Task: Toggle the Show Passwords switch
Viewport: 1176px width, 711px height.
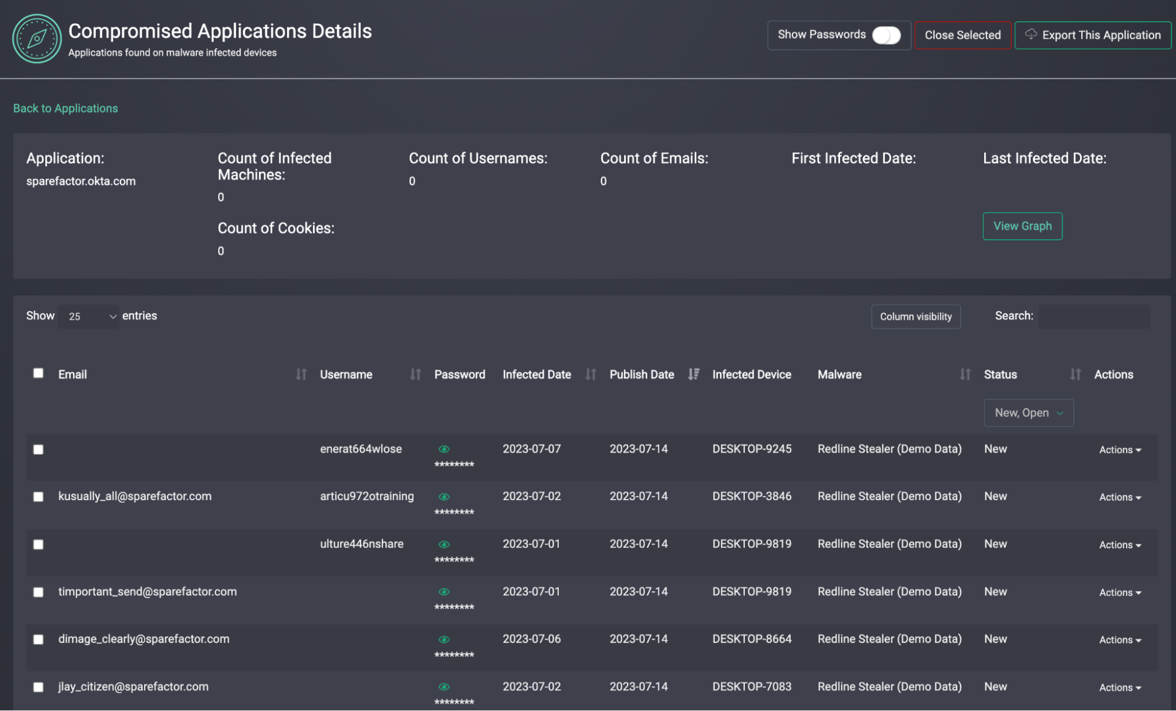Action: pyautogui.click(x=886, y=35)
